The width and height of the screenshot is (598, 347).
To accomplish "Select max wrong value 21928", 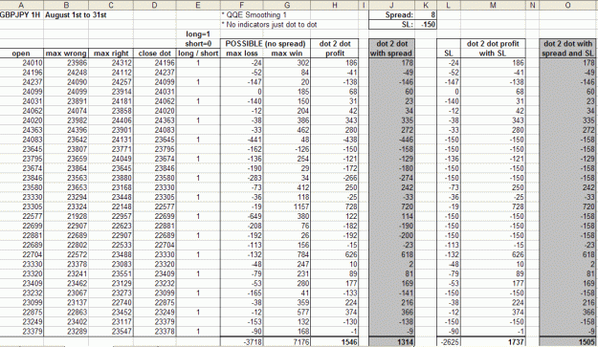I will (x=66, y=216).
